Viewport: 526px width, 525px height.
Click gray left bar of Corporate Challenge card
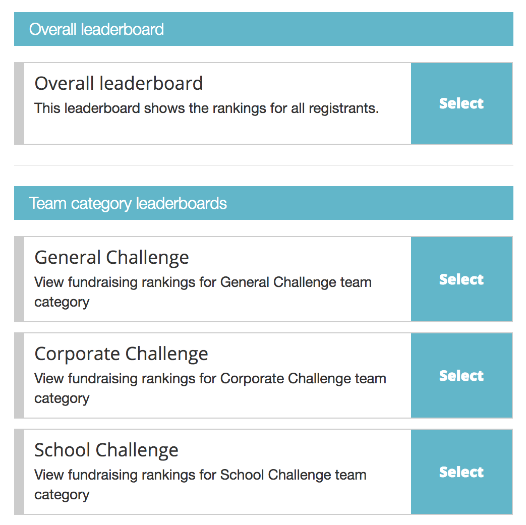coord(19,376)
